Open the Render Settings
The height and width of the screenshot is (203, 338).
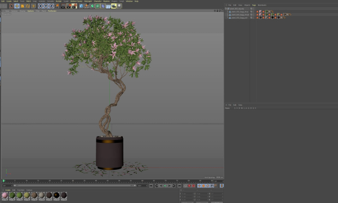tap(74, 6)
